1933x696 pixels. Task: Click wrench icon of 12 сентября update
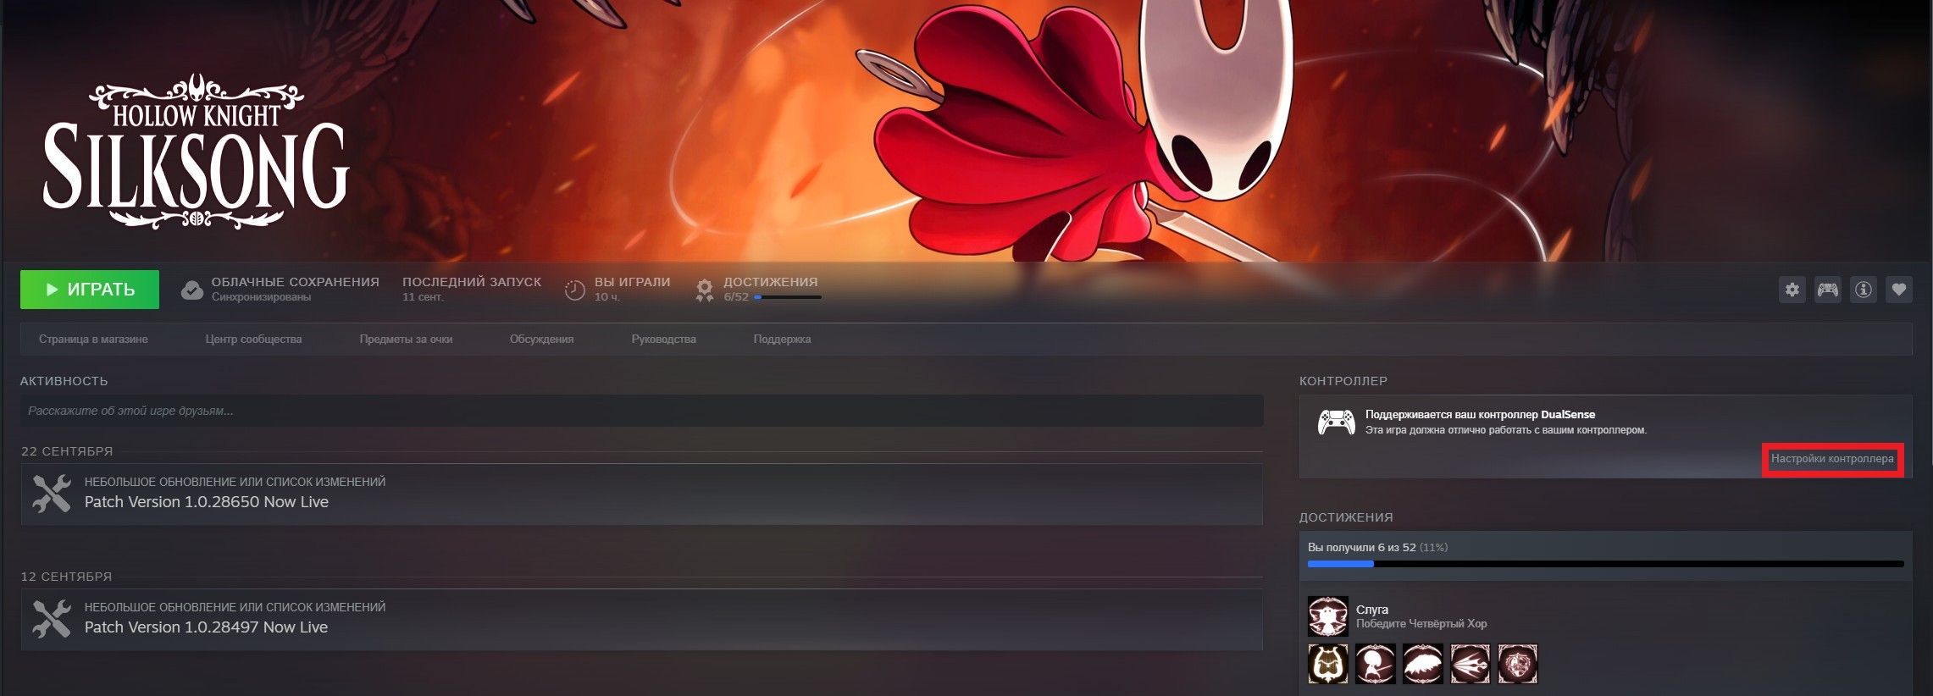point(52,619)
